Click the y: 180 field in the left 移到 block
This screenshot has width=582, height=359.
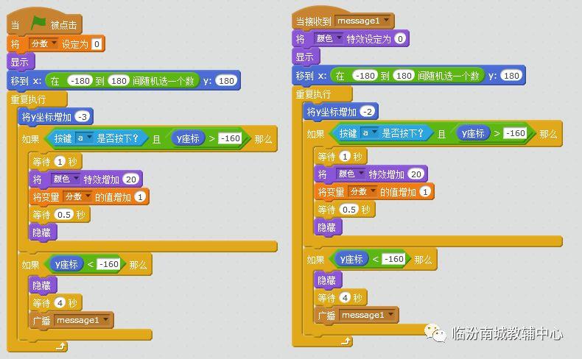coord(226,81)
